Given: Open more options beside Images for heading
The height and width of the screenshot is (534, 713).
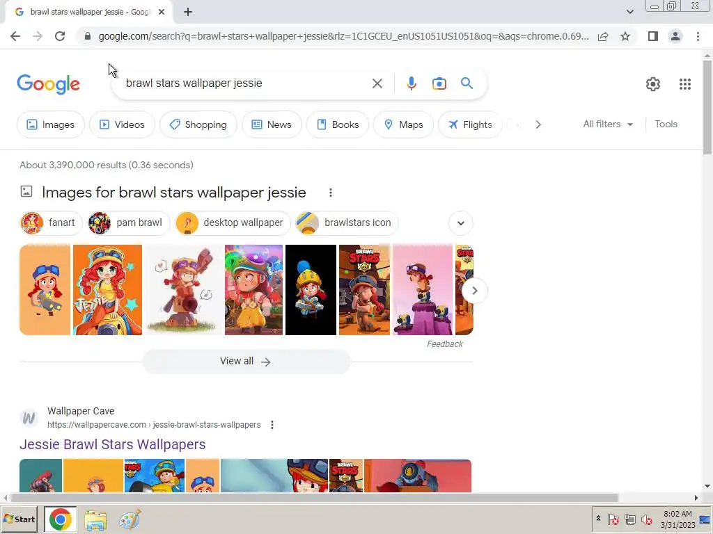Looking at the screenshot, I should [331, 193].
